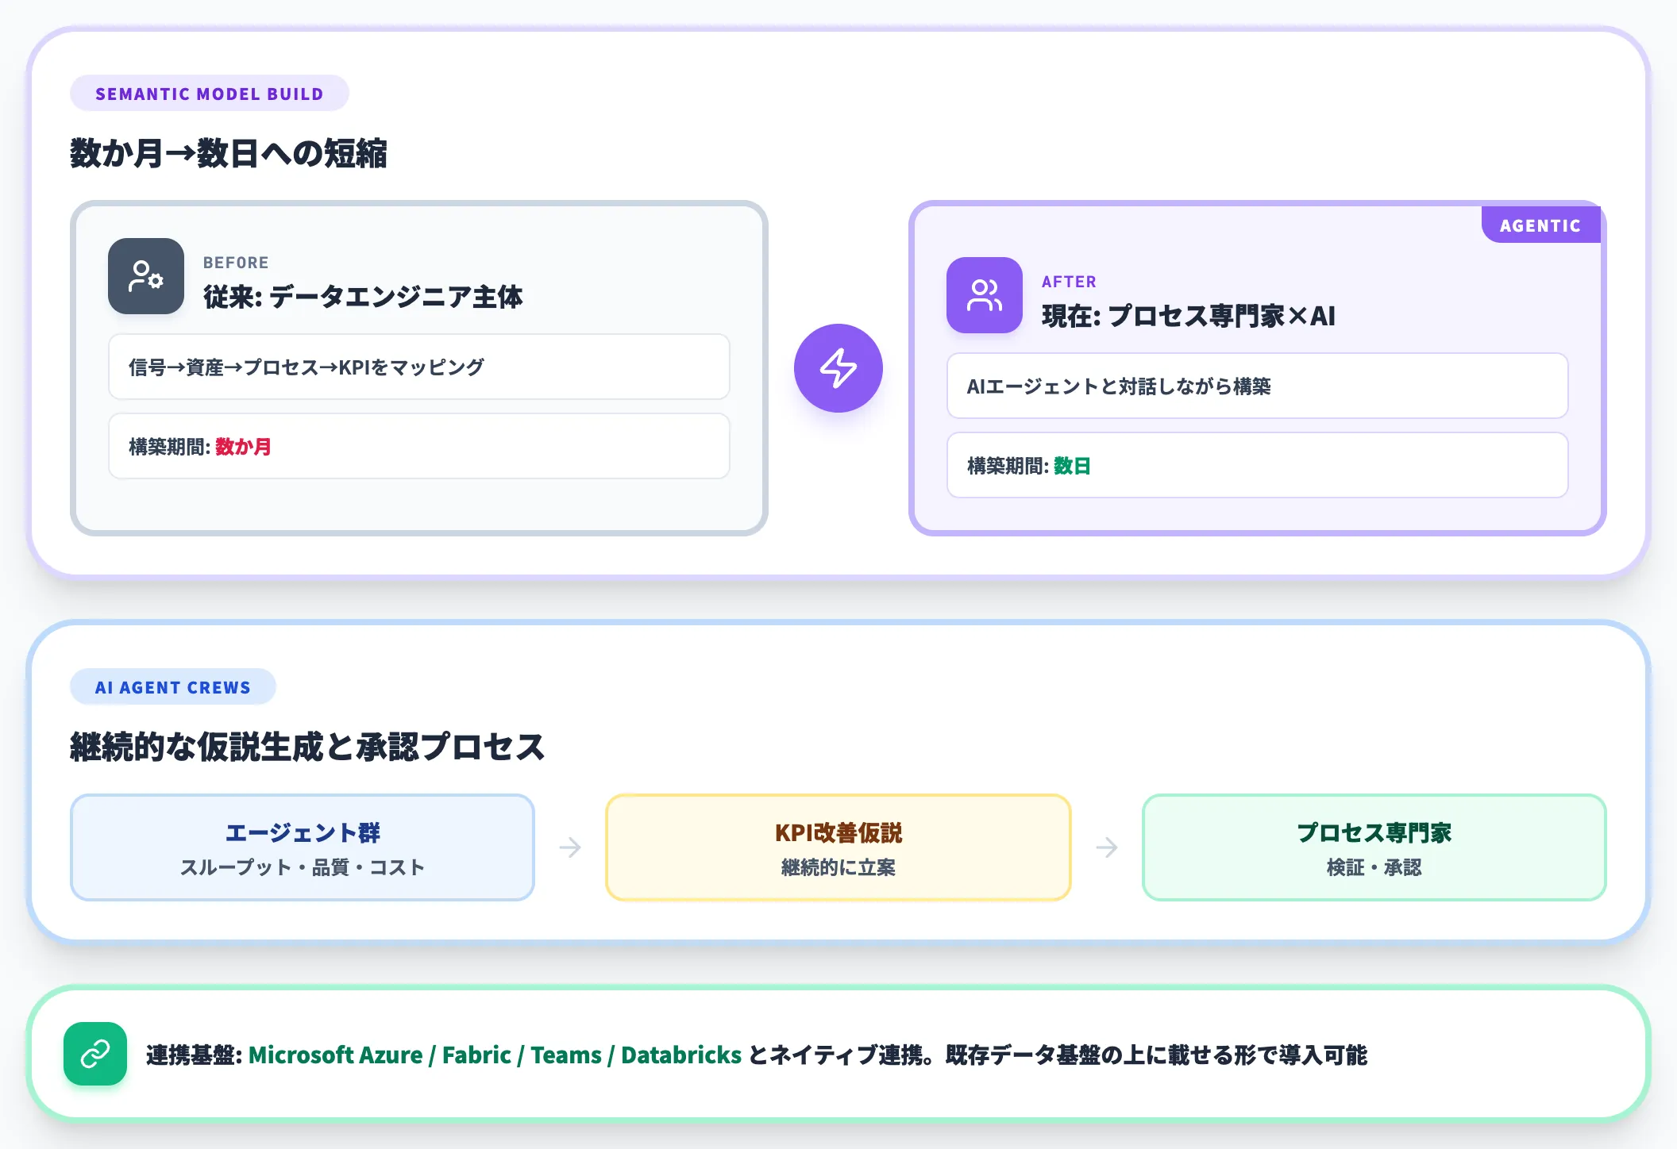Select the エージェント群 card
Image resolution: width=1677 pixels, height=1149 pixels.
pyautogui.click(x=303, y=847)
